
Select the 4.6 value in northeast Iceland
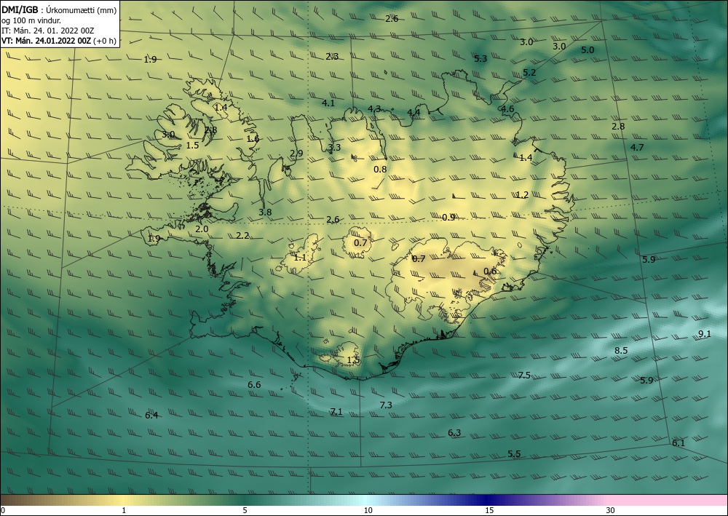tap(507, 109)
